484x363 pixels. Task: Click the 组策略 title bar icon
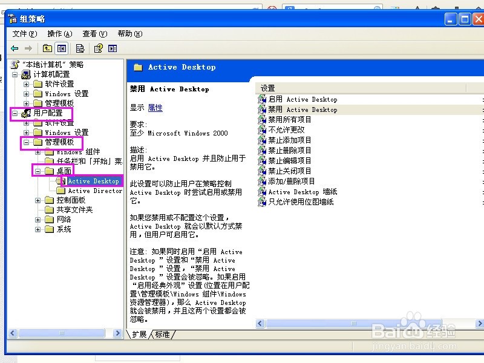(x=13, y=19)
